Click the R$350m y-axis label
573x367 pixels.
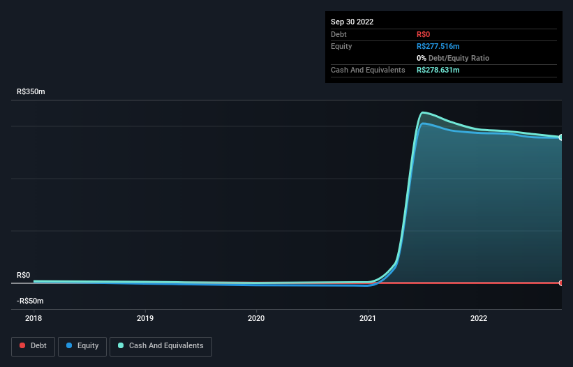(31, 91)
